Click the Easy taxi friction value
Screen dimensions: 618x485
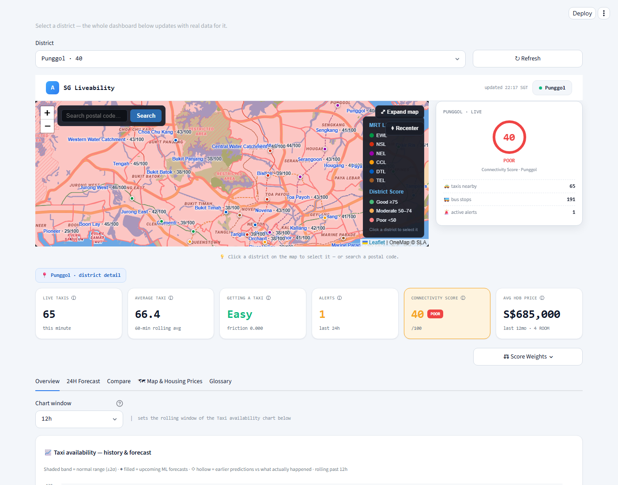point(240,314)
